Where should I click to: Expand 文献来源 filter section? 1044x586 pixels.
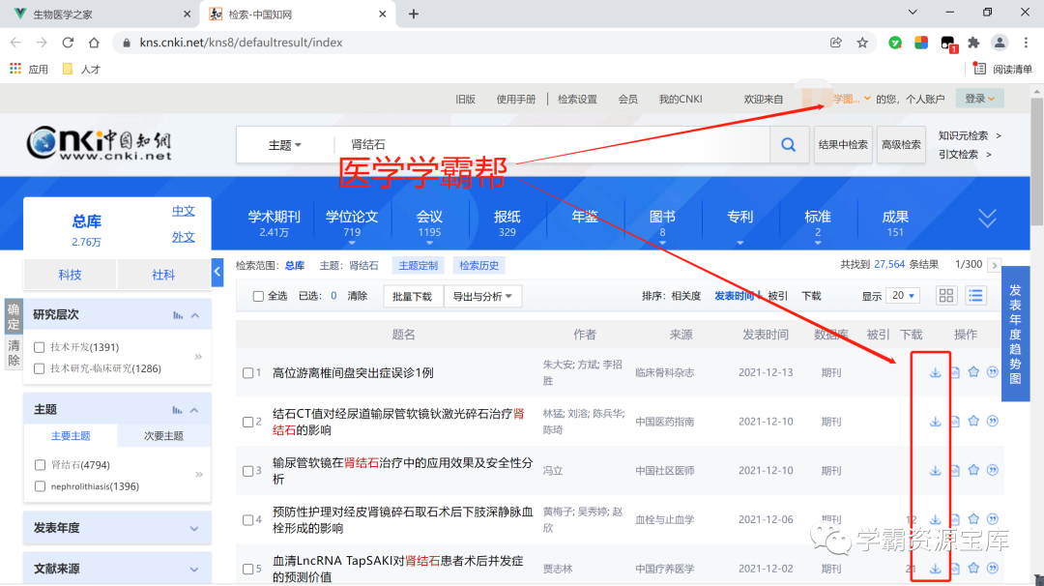point(194,570)
